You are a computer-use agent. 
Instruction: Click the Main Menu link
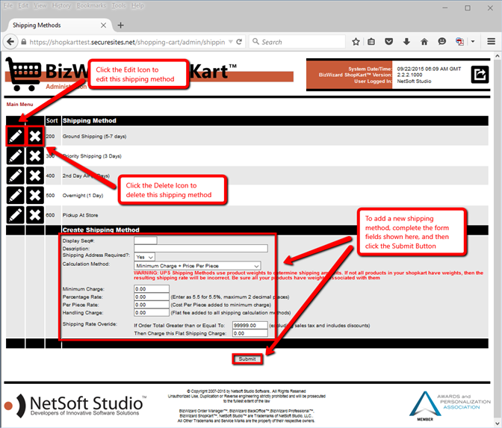pyautogui.click(x=20, y=105)
